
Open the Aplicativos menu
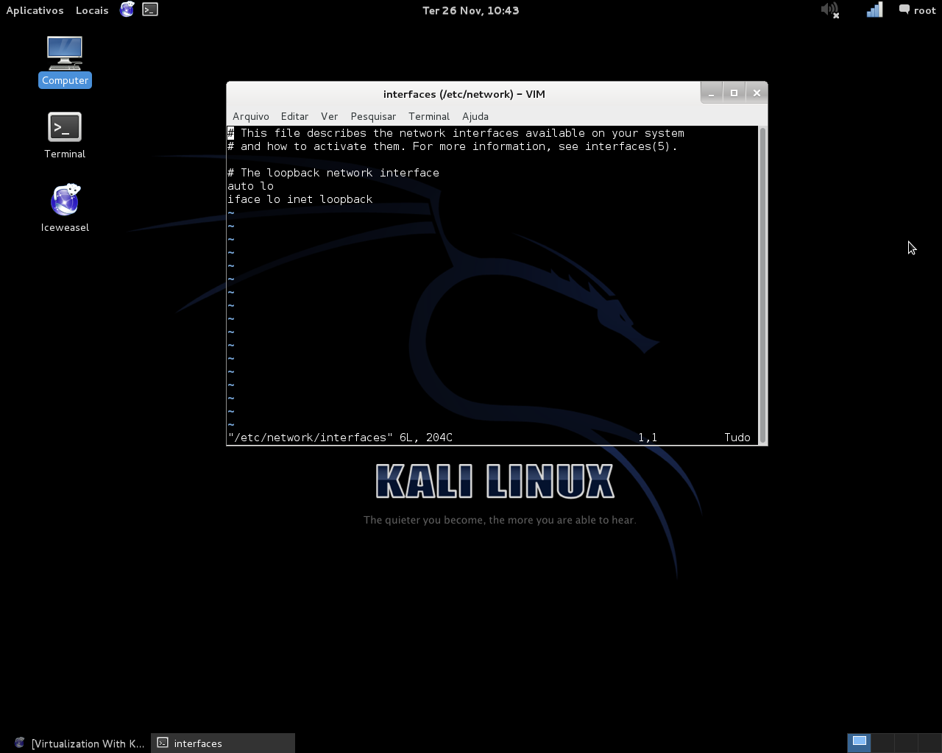pyautogui.click(x=35, y=10)
